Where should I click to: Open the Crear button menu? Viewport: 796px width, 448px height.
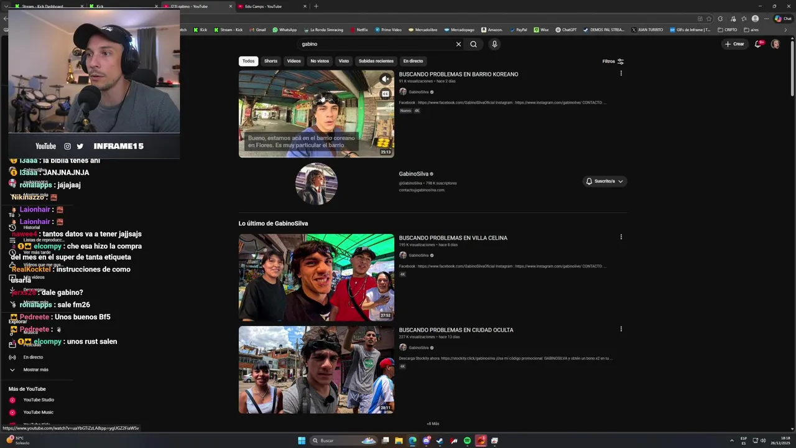pyautogui.click(x=734, y=44)
